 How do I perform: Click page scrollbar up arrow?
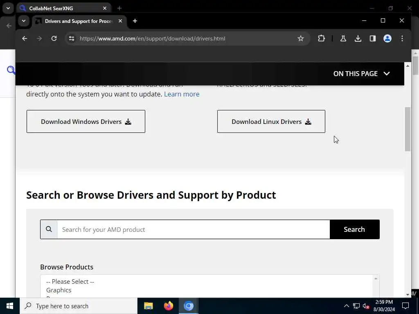tap(408, 66)
